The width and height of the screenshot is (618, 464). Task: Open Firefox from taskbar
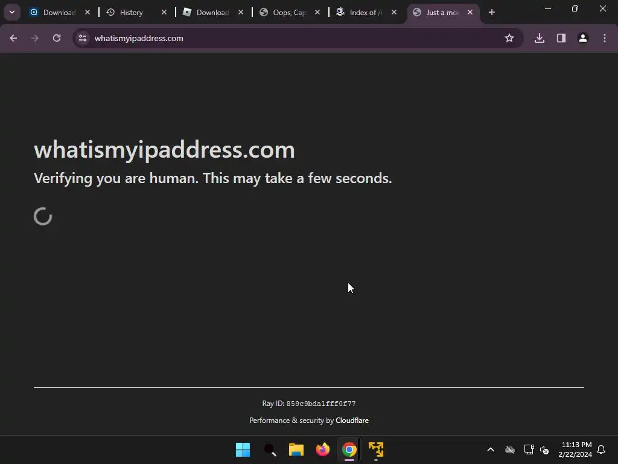point(323,449)
